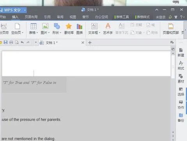
Task: Open the tab list icon at tab bar's right end
Action: point(172,42)
